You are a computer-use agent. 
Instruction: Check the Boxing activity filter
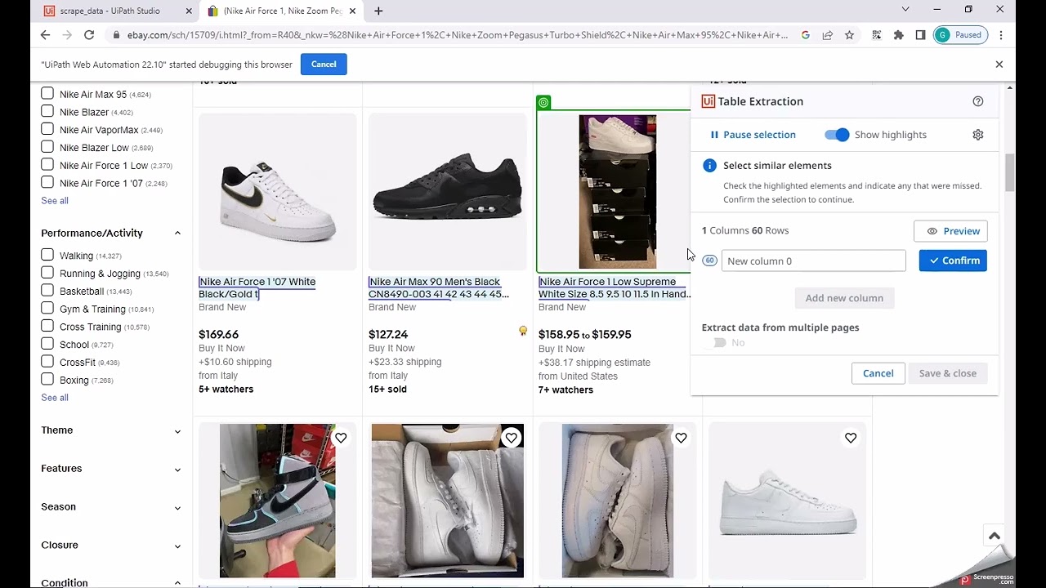pyautogui.click(x=47, y=379)
